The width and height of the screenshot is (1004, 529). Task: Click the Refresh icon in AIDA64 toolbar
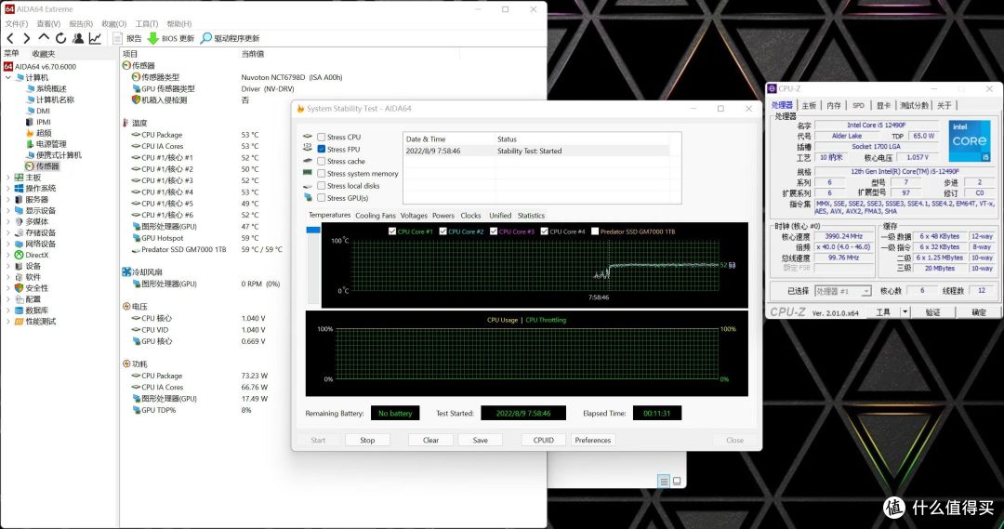click(60, 38)
